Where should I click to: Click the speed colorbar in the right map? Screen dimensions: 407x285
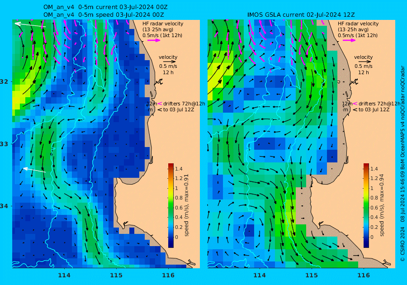point(366,205)
